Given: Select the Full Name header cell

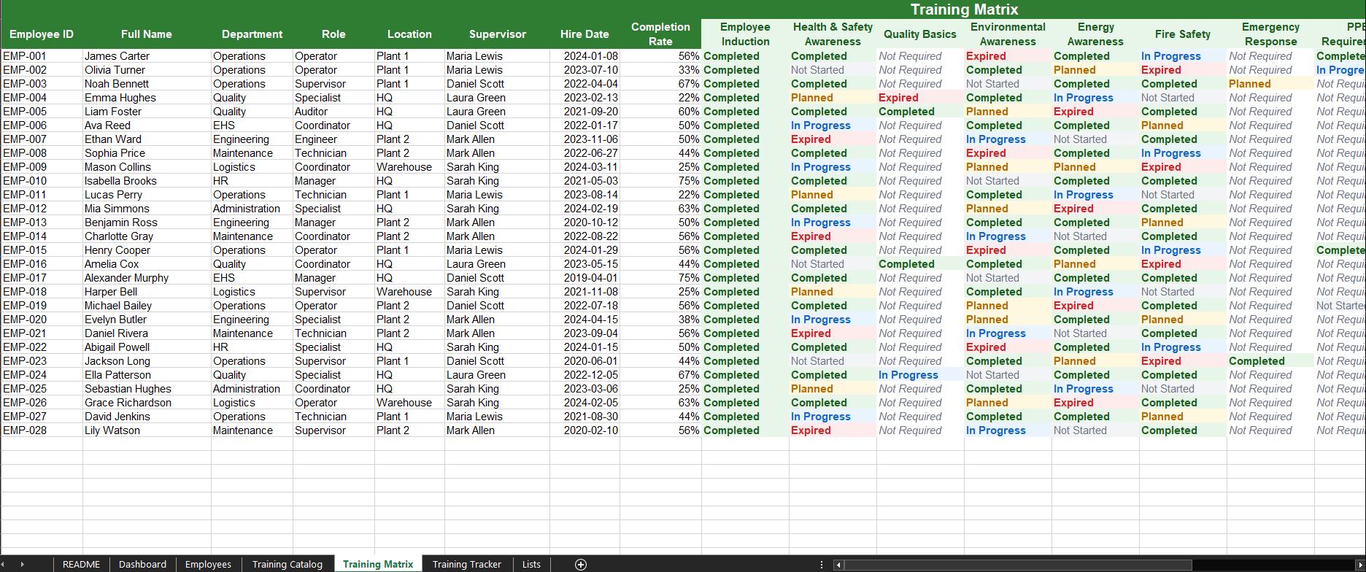Looking at the screenshot, I should (x=147, y=34).
